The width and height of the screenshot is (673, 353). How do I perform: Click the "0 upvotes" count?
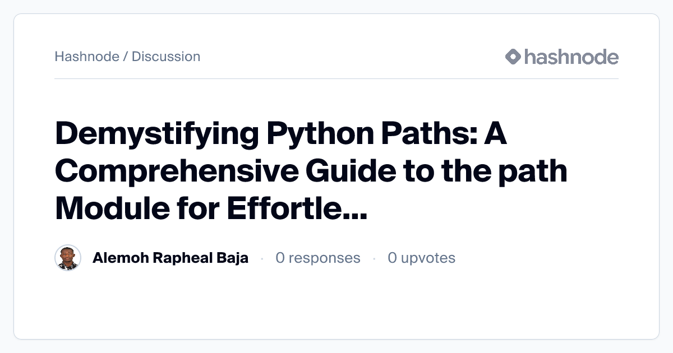(421, 258)
